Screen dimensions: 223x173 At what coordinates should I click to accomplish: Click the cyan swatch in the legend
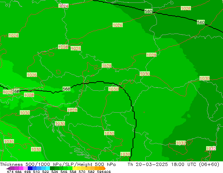pos(48,168)
